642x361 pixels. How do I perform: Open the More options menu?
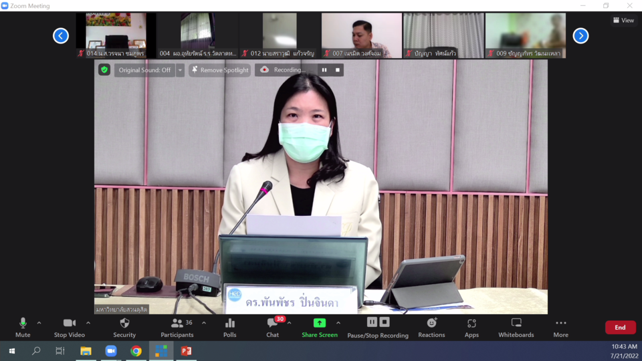click(x=560, y=324)
